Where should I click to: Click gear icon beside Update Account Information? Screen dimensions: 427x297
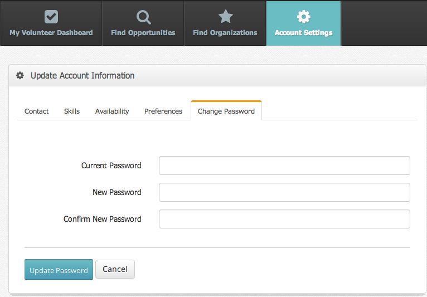(x=20, y=75)
